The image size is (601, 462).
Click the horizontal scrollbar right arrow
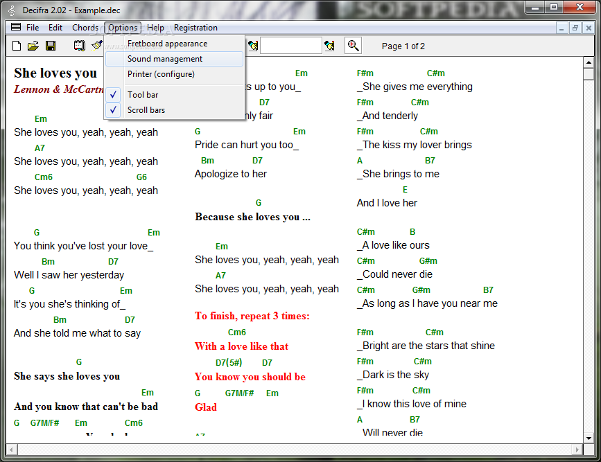click(577, 450)
